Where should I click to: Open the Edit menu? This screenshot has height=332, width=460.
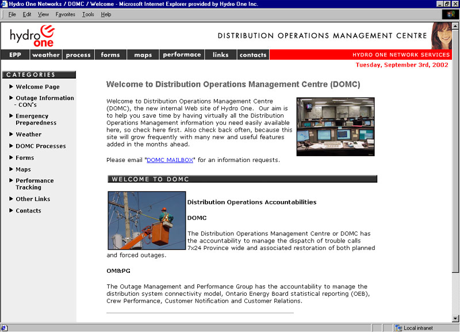[x=27, y=14]
